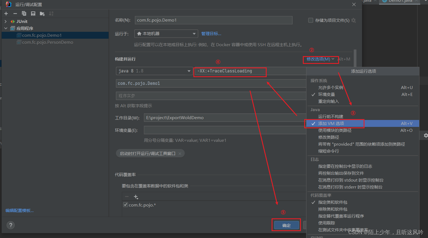This screenshot has width=428, height=238.
Task: Click the VM options field -XX:+TraceClassLoading
Action: click(x=250, y=71)
